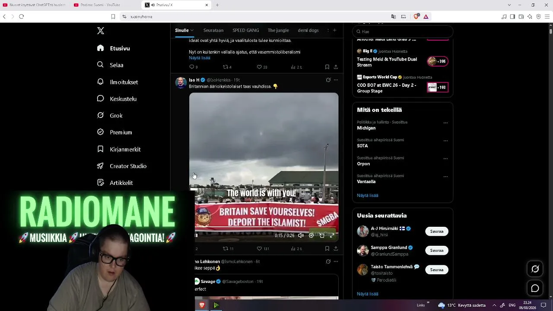Viewport: 553px width, 311px height.
Task: Open more options for SOTA trend
Action: 445,141
